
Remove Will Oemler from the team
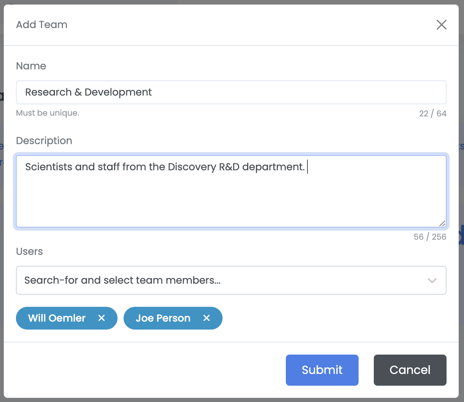102,318
